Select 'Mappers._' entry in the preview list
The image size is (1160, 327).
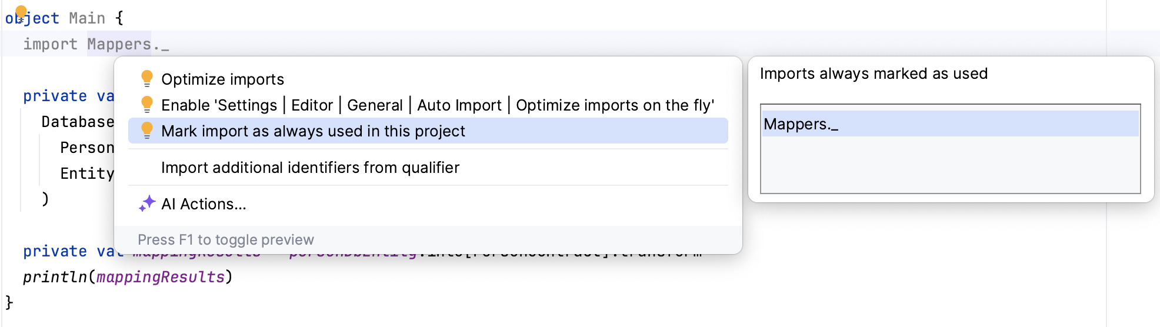pos(801,124)
